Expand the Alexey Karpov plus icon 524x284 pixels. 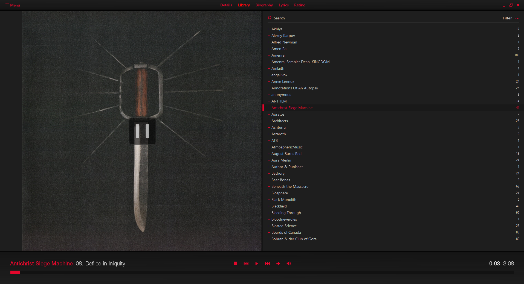[269, 36]
